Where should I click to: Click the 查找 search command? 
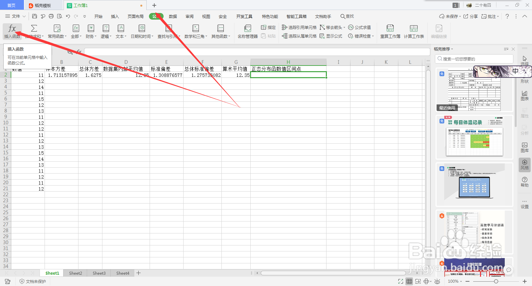point(347,16)
